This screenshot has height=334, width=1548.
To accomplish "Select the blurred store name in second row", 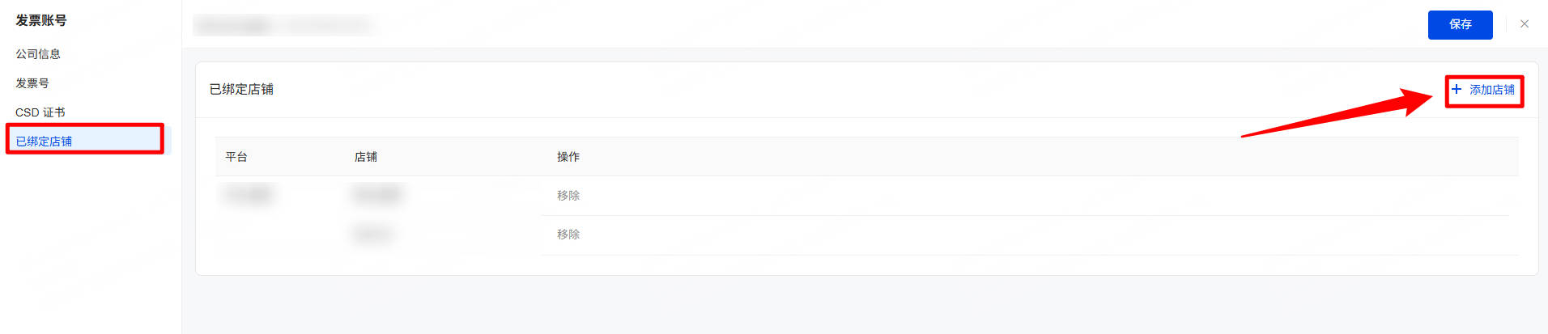I will pyautogui.click(x=373, y=235).
